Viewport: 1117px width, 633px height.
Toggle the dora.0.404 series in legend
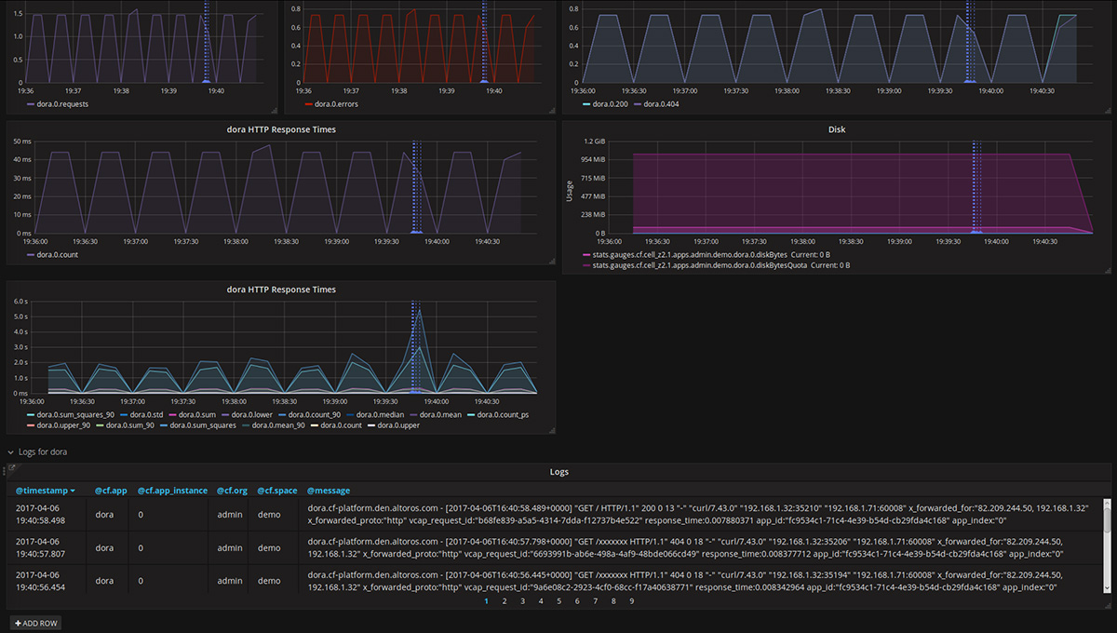pos(660,104)
